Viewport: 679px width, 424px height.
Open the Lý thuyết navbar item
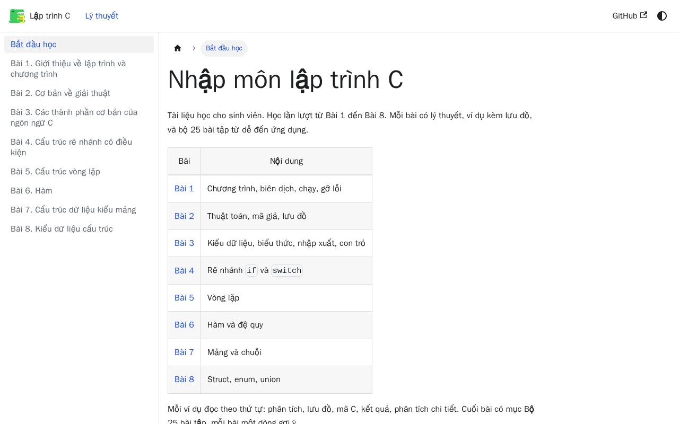pos(101,16)
